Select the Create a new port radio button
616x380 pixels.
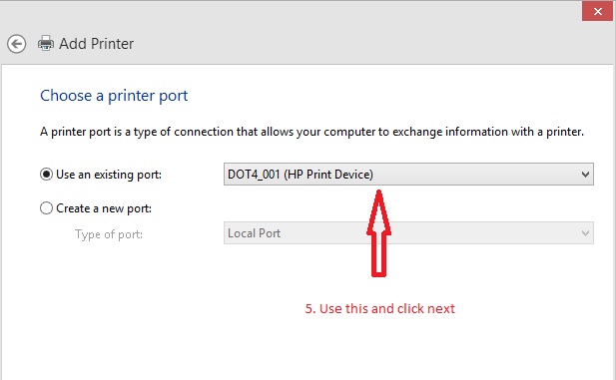[46, 208]
